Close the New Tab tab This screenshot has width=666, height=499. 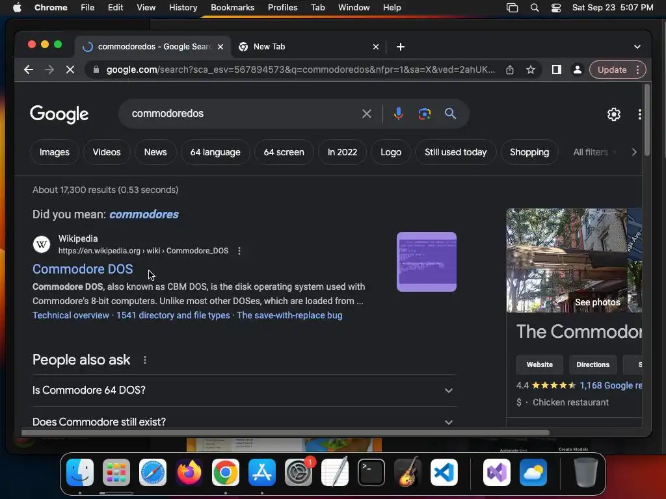coord(375,47)
